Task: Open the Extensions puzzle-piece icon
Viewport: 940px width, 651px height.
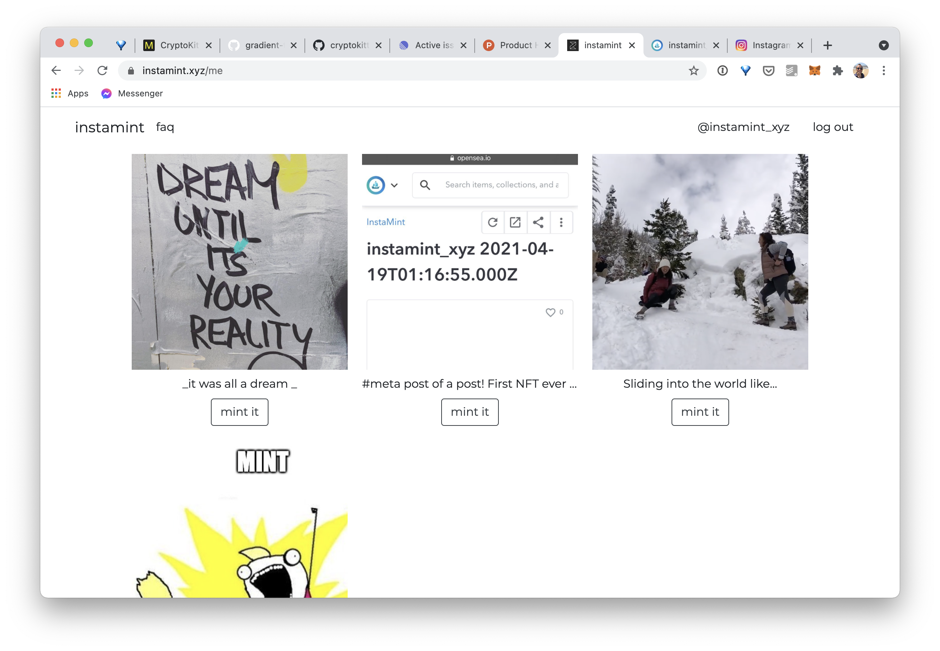Action: click(837, 70)
